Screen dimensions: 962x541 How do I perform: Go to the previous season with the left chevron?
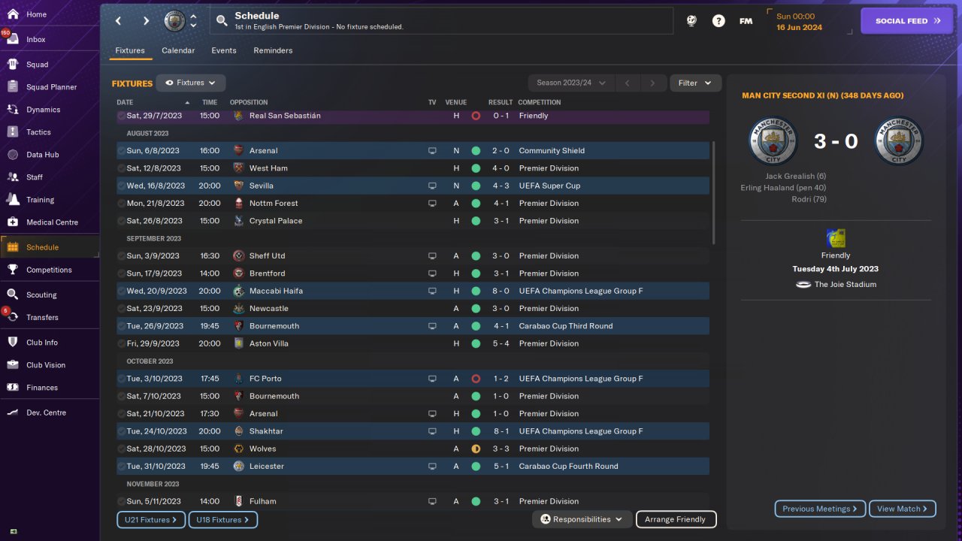[x=628, y=83]
